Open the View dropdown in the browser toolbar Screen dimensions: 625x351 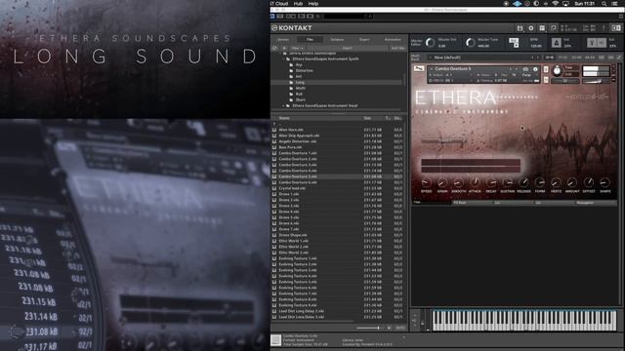tap(297, 48)
